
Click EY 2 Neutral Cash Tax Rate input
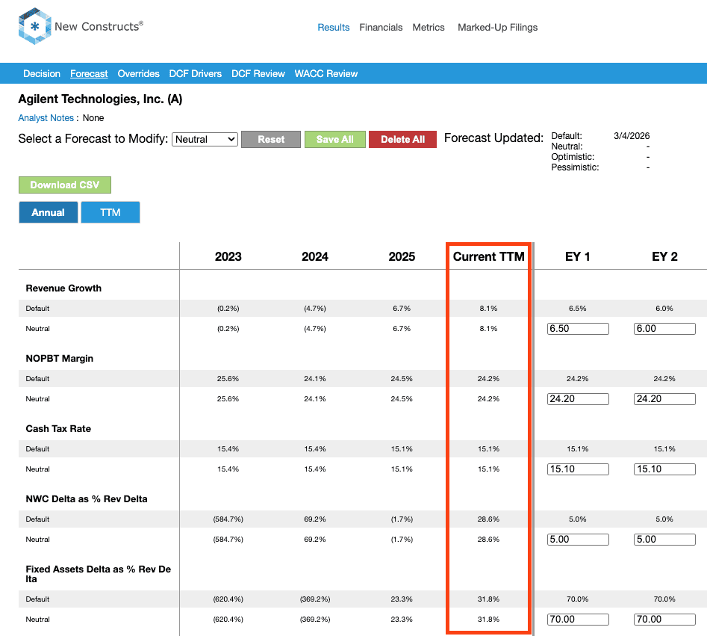(x=664, y=469)
